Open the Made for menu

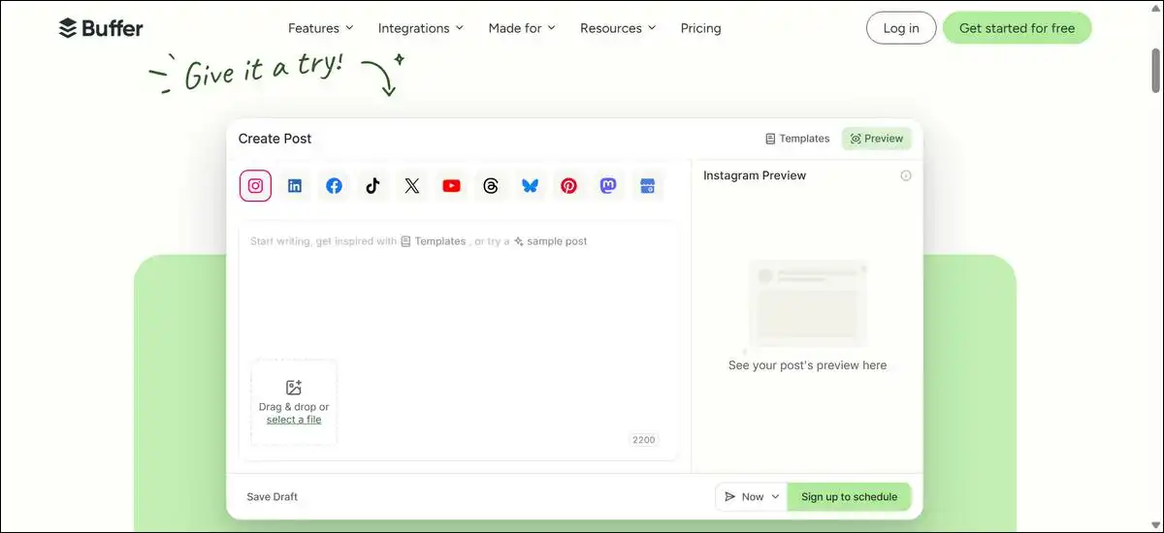(x=522, y=28)
